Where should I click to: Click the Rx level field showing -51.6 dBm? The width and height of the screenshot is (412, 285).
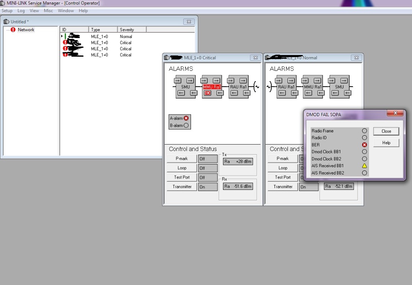coord(238,186)
